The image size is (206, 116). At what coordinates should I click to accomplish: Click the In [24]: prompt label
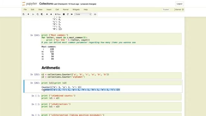click(35, 35)
